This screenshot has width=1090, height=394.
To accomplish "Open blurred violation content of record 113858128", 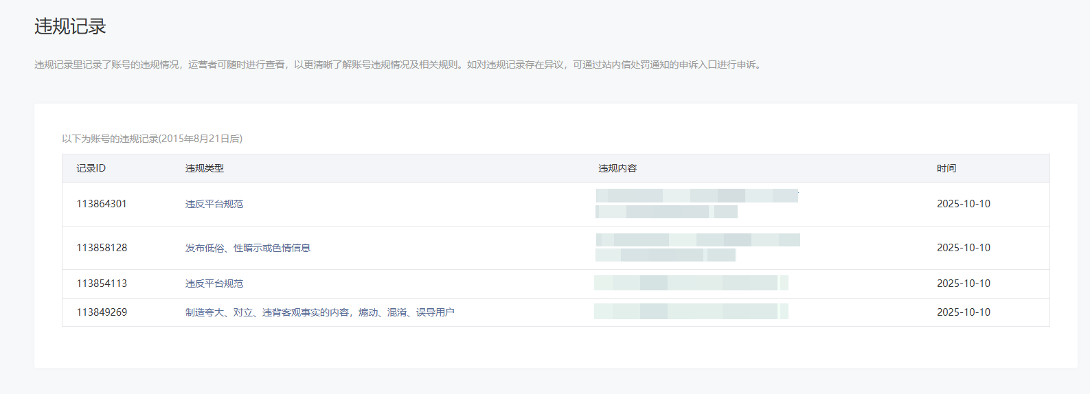I will point(696,248).
